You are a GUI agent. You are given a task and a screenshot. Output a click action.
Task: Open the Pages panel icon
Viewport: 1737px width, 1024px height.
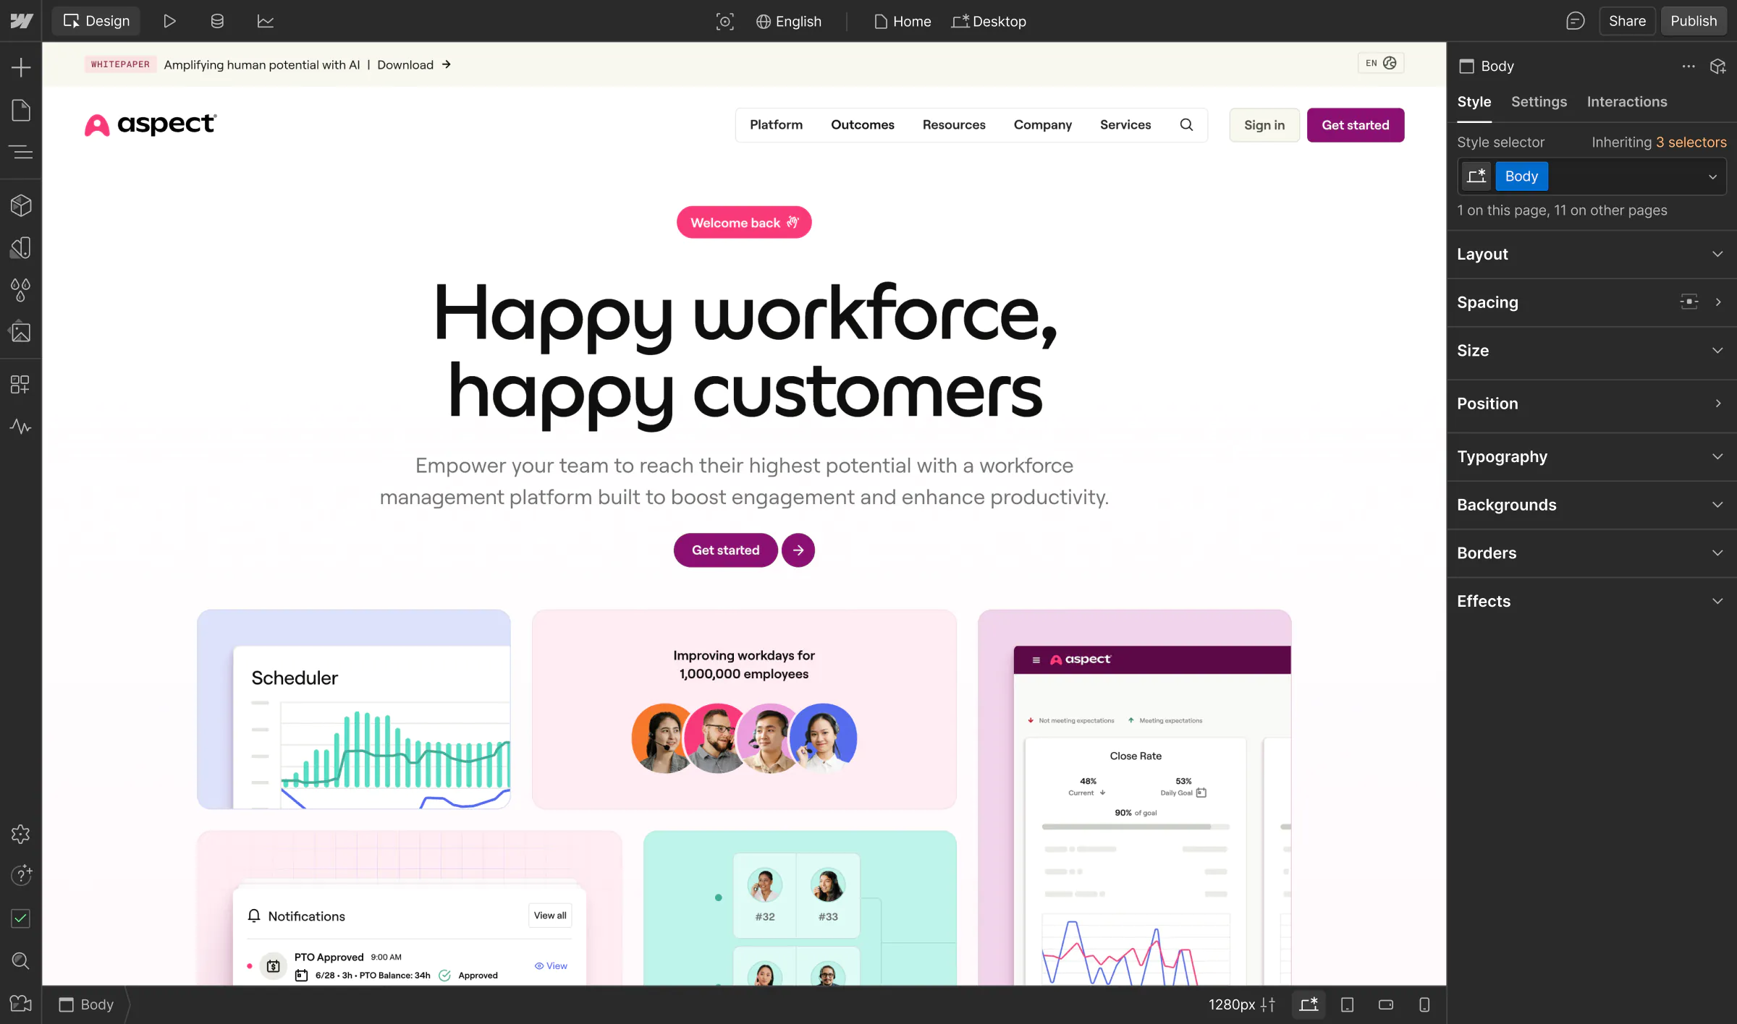click(x=21, y=111)
